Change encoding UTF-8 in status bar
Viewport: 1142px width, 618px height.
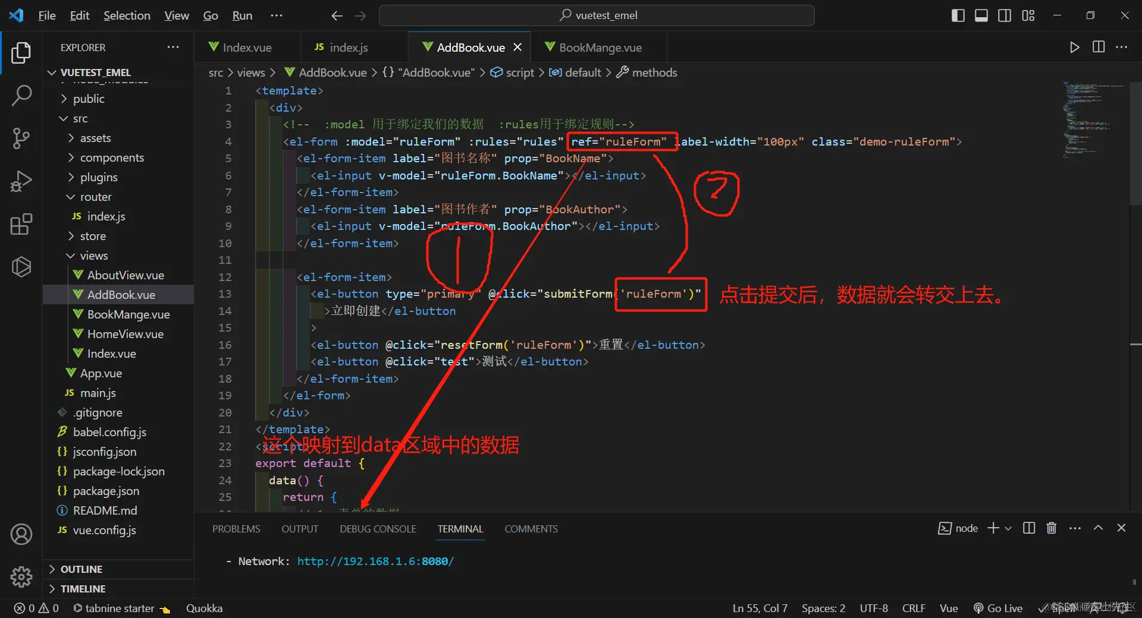click(x=874, y=608)
